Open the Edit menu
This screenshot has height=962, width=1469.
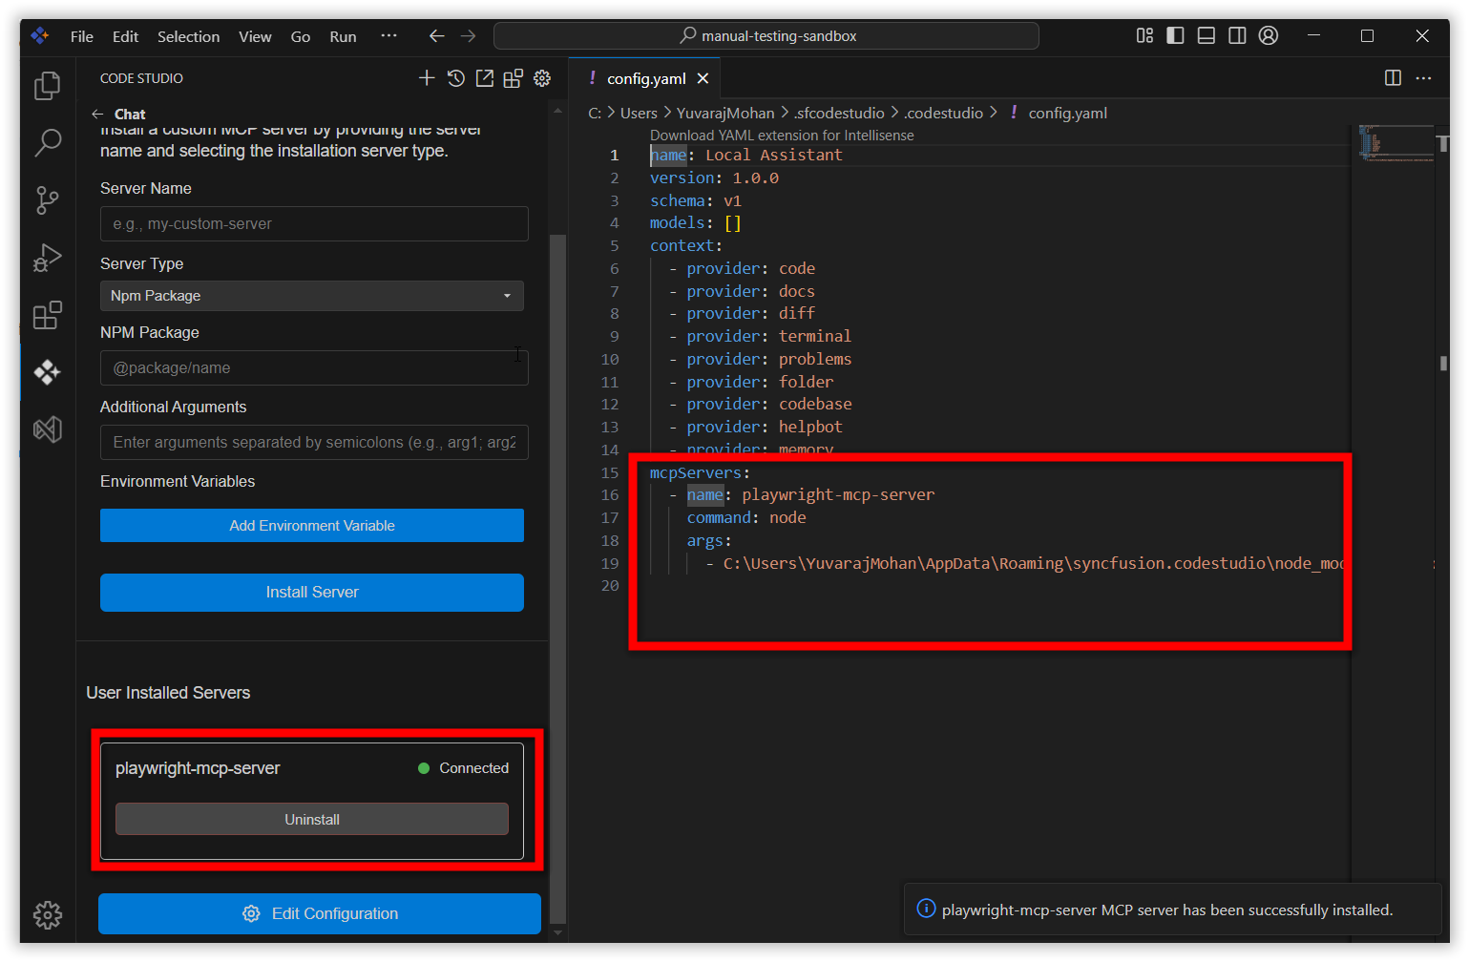coord(125,36)
